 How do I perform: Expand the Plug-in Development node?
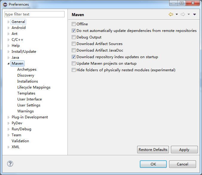pyautogui.click(x=8, y=117)
